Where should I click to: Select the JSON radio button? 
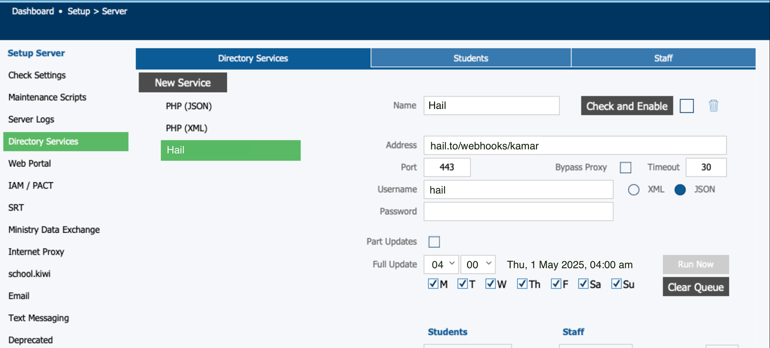tap(680, 190)
